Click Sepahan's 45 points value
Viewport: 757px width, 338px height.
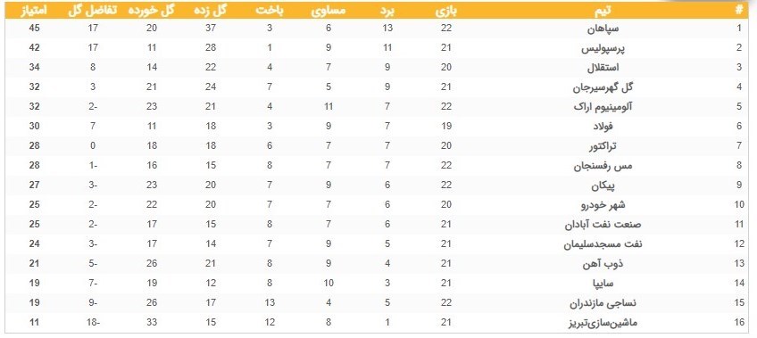click(34, 29)
